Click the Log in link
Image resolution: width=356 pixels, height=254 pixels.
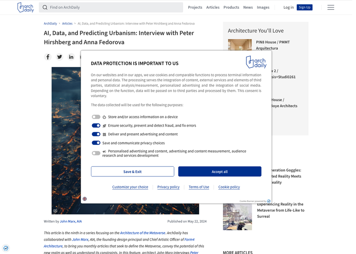(289, 7)
